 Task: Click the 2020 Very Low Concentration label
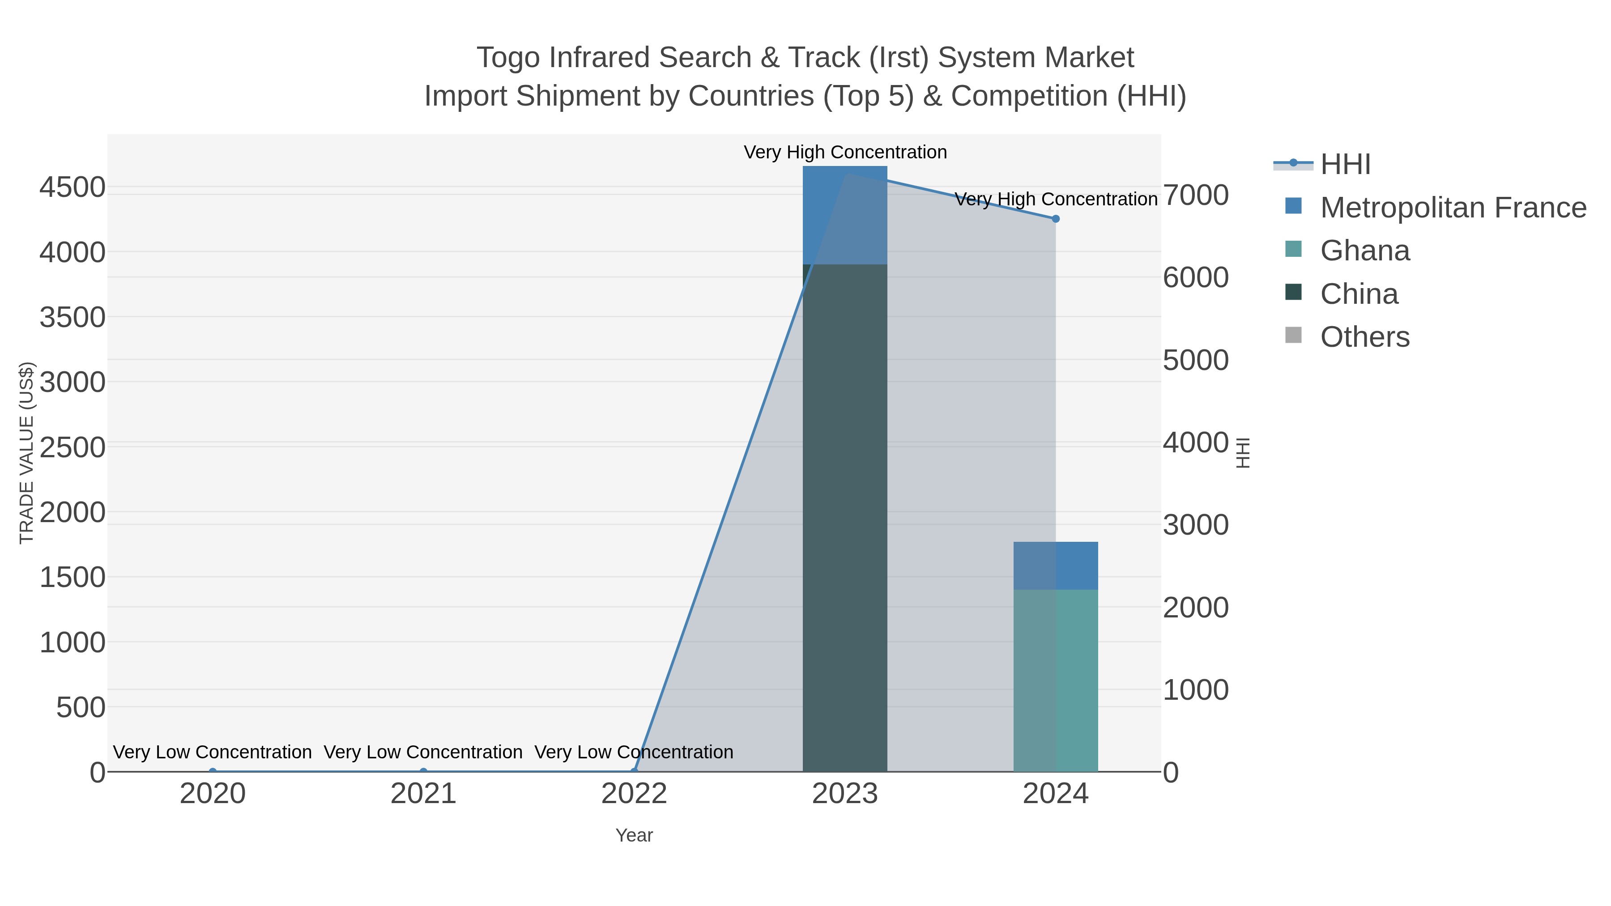point(213,752)
